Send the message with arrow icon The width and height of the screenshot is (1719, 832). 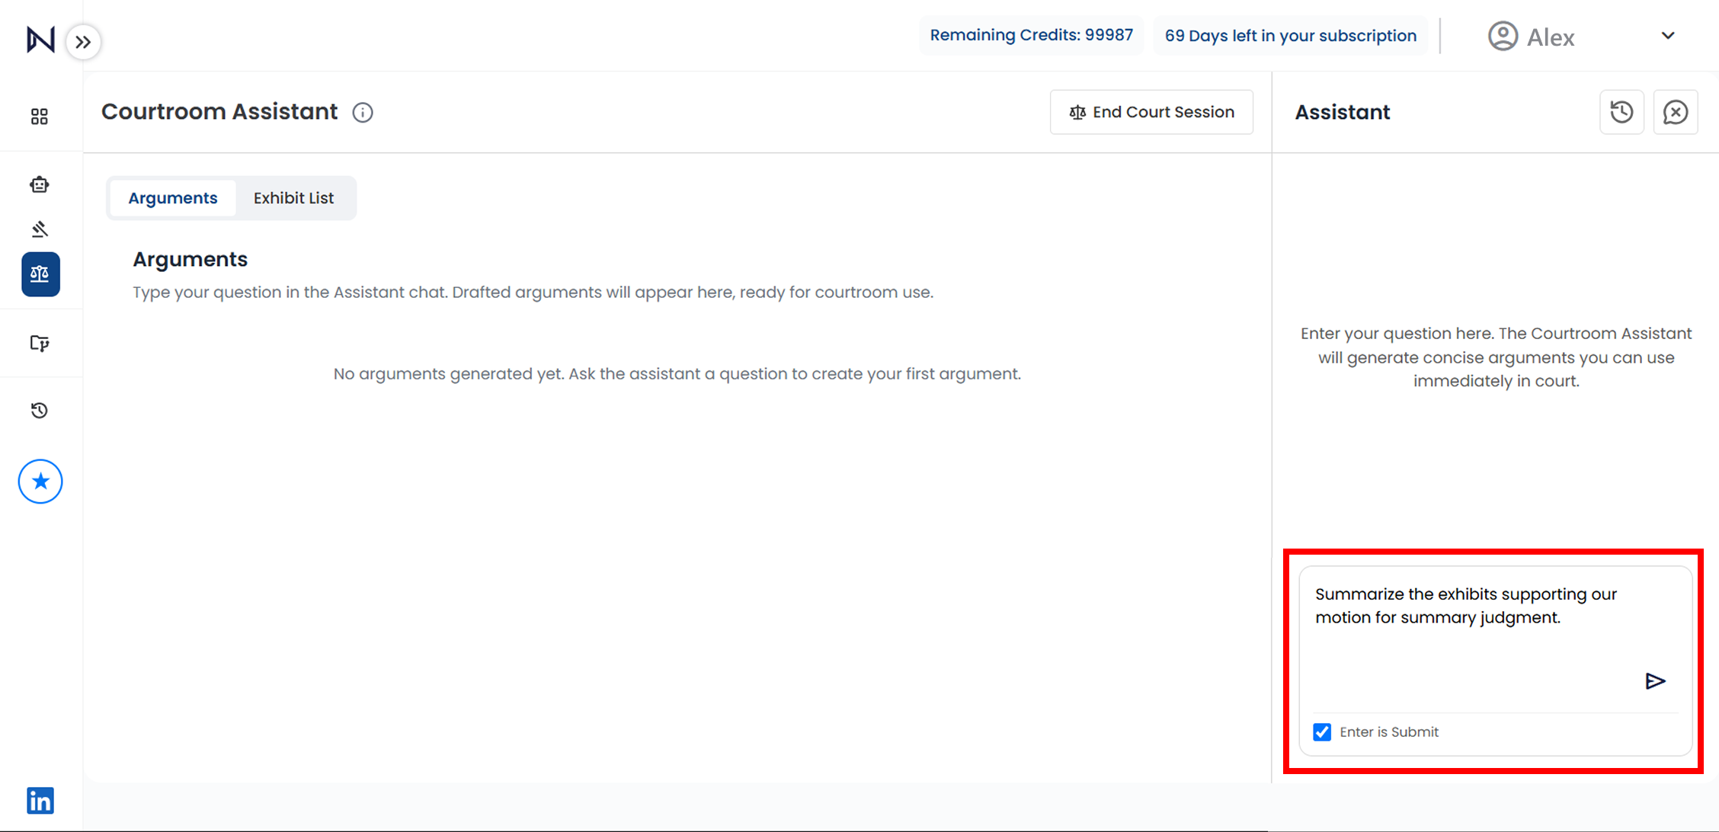tap(1654, 680)
